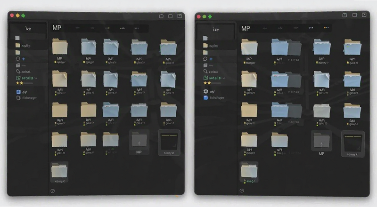The height and width of the screenshot is (207, 377).
Task: Open the yellow-dot toolbar item in left window
Action: pos(107,28)
